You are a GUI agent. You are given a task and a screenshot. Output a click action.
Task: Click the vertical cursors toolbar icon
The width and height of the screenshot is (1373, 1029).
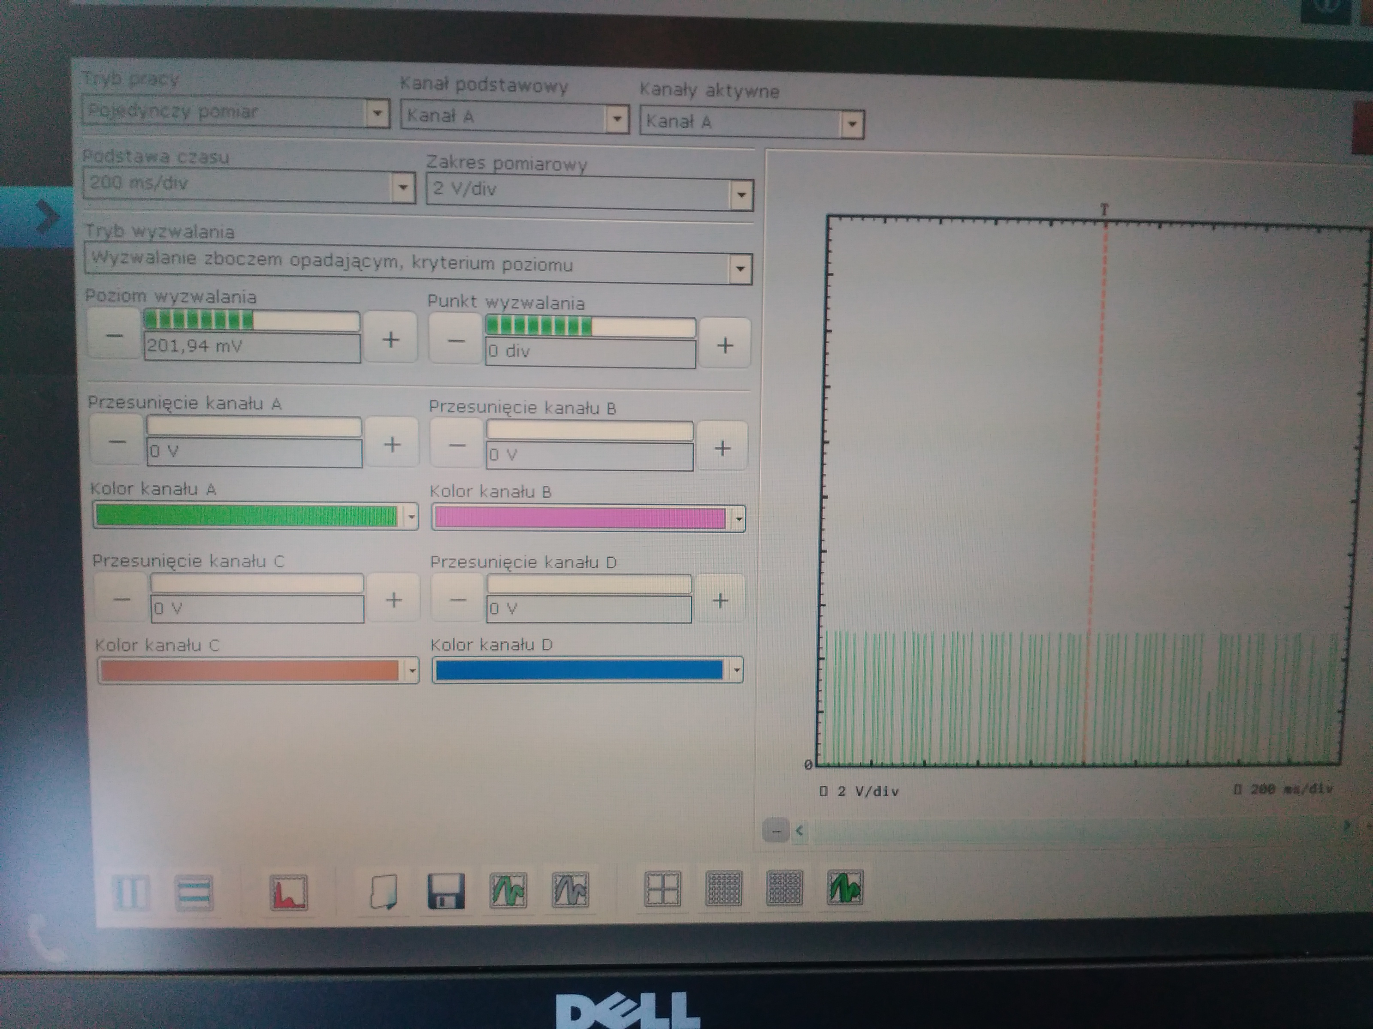click(131, 893)
